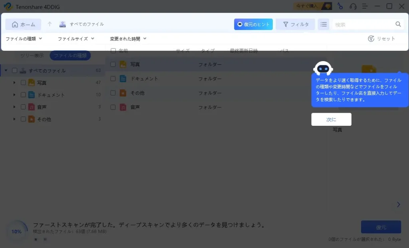Open the hamburger menu in title bar
Screen dimensions: 409x248
pyautogui.click(x=365, y=6)
